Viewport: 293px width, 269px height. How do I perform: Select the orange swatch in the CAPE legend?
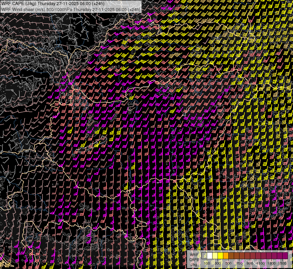coord(226,256)
